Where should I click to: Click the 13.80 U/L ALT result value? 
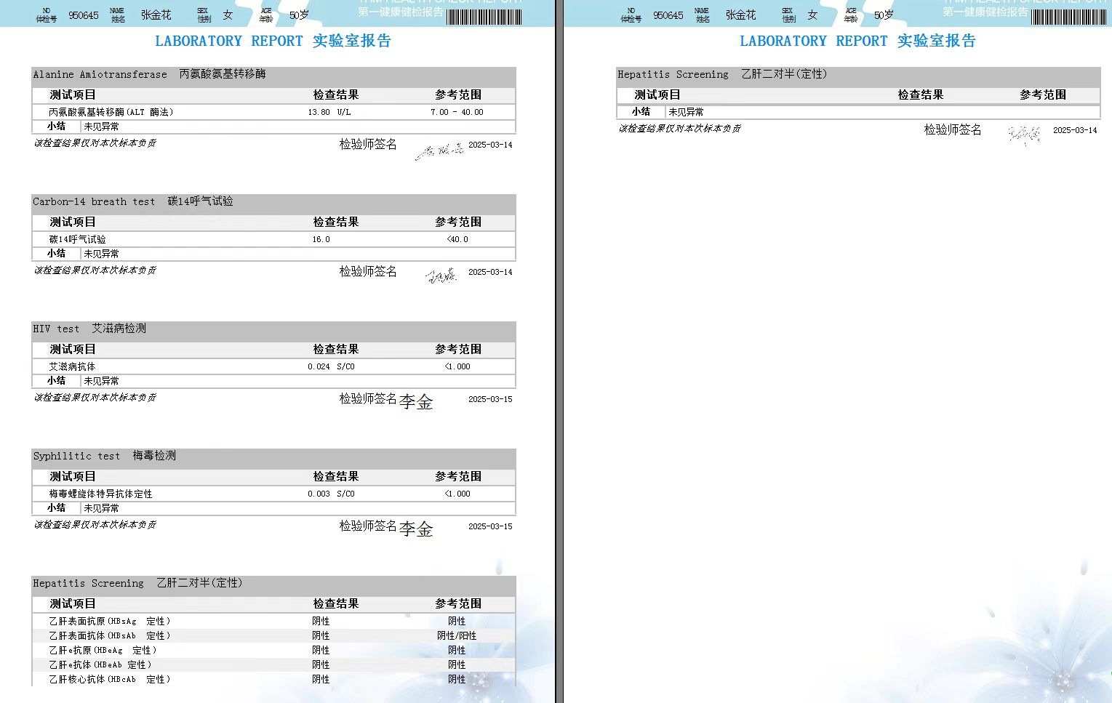[329, 112]
